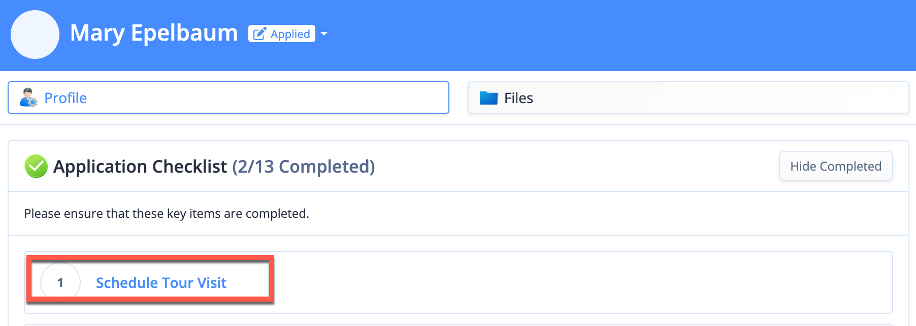Select the Profile person icon
Viewport: 916px width, 326px height.
(29, 97)
